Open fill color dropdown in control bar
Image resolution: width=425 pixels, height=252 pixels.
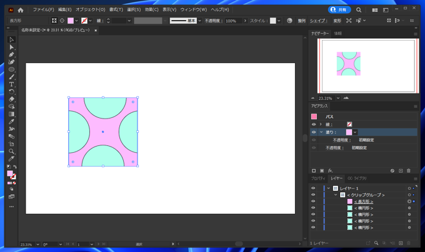pos(76,21)
